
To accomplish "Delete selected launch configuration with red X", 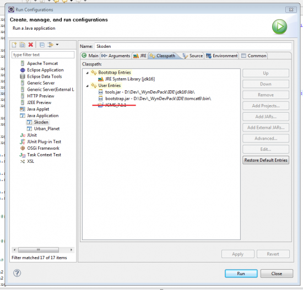I will click(x=30, y=45).
